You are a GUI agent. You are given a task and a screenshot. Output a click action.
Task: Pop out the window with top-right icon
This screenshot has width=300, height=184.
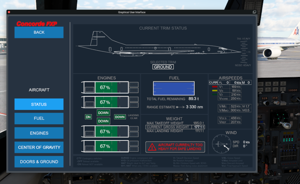pyautogui.click(x=254, y=12)
